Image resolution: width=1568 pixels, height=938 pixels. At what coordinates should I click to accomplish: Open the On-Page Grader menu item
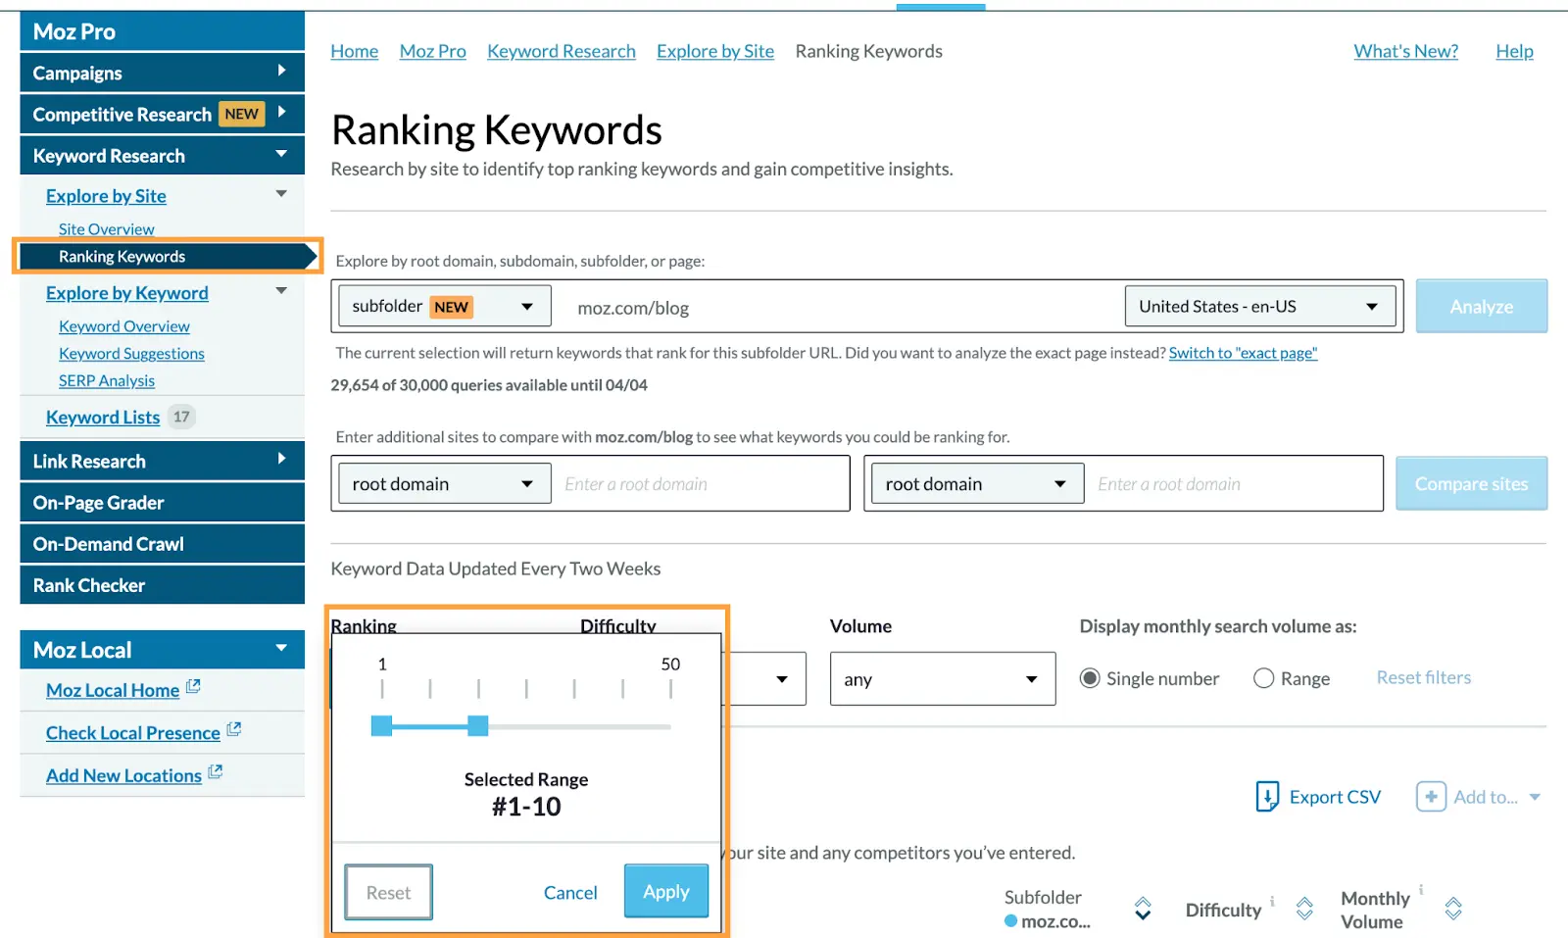pos(162,503)
